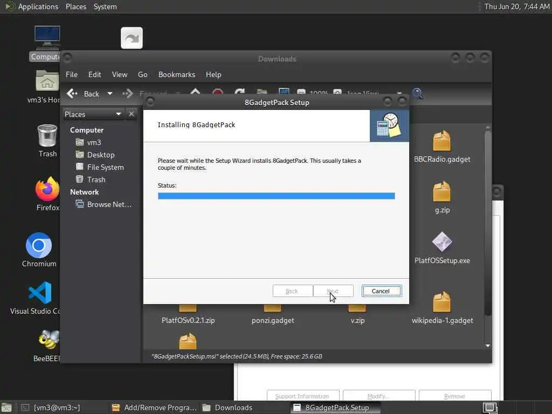Viewport: 552px width, 414px height.
Task: Open the Home folder toolbar icon
Action: click(262, 92)
